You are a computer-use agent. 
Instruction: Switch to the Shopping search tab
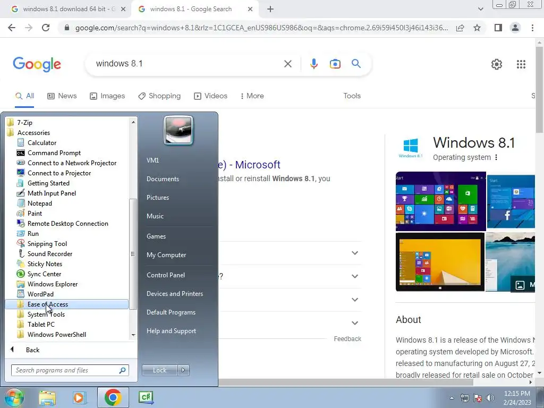pyautogui.click(x=159, y=96)
